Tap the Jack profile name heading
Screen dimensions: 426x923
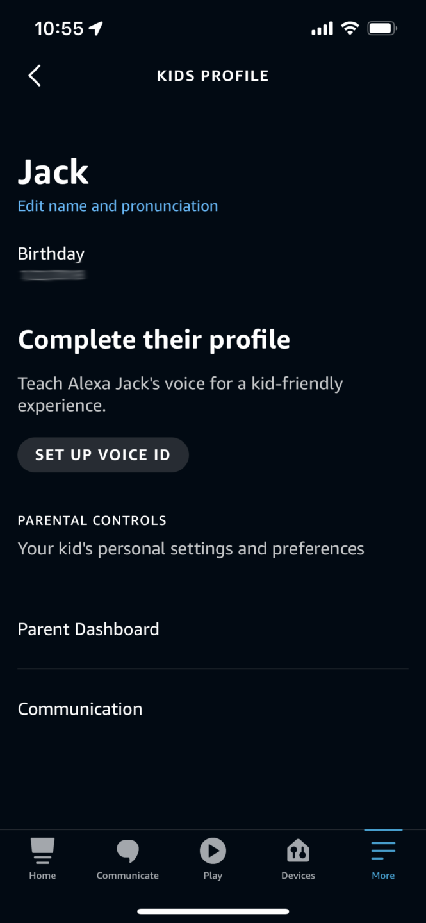[53, 172]
